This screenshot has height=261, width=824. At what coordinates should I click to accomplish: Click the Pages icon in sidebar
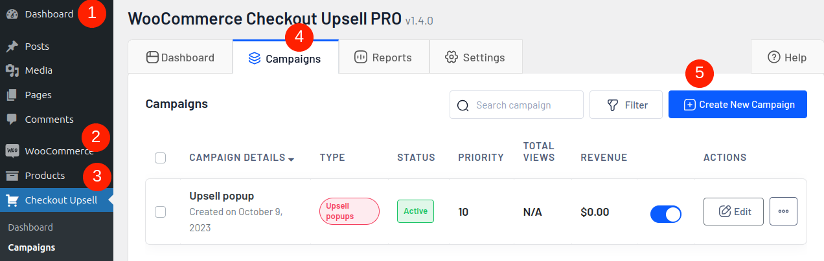[x=12, y=95]
